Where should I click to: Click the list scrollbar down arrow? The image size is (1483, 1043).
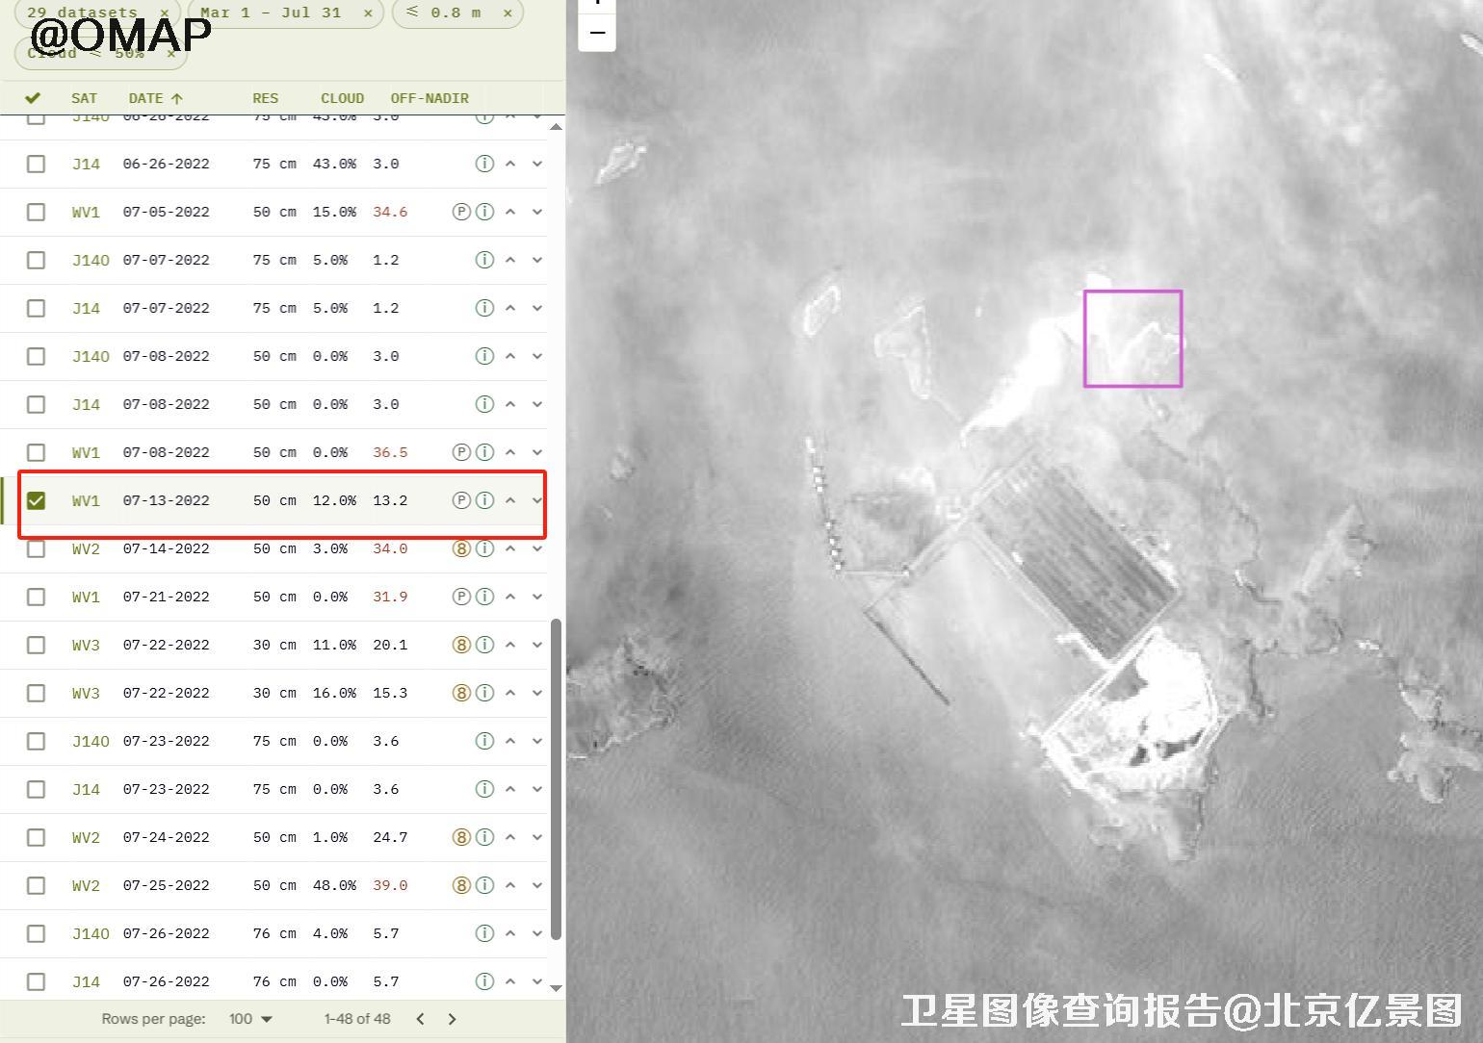pyautogui.click(x=556, y=988)
